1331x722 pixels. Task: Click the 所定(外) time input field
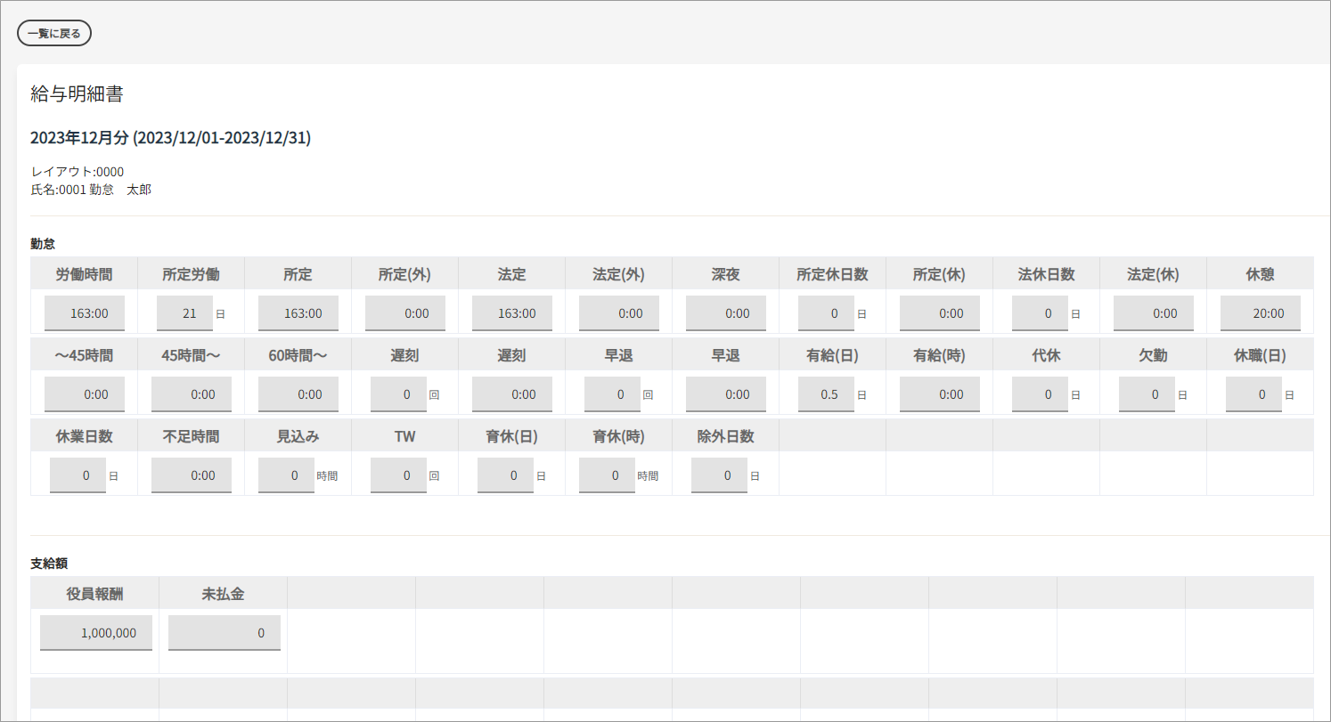tap(405, 313)
